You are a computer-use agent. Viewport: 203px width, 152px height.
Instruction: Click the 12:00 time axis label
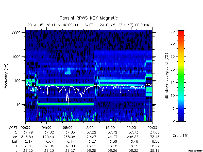[x=89, y=128]
